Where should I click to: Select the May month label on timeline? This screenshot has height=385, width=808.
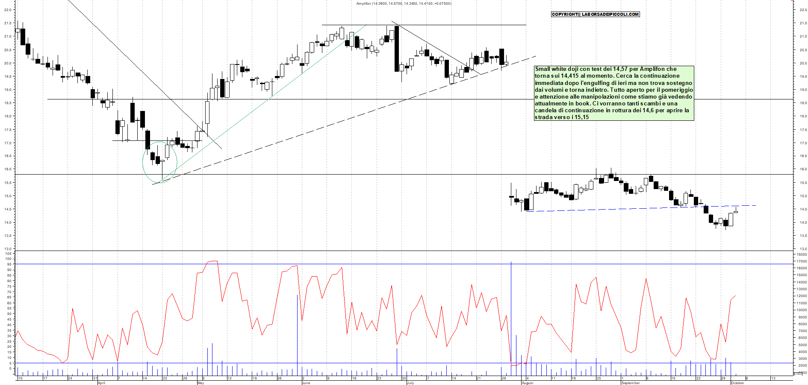(201, 383)
